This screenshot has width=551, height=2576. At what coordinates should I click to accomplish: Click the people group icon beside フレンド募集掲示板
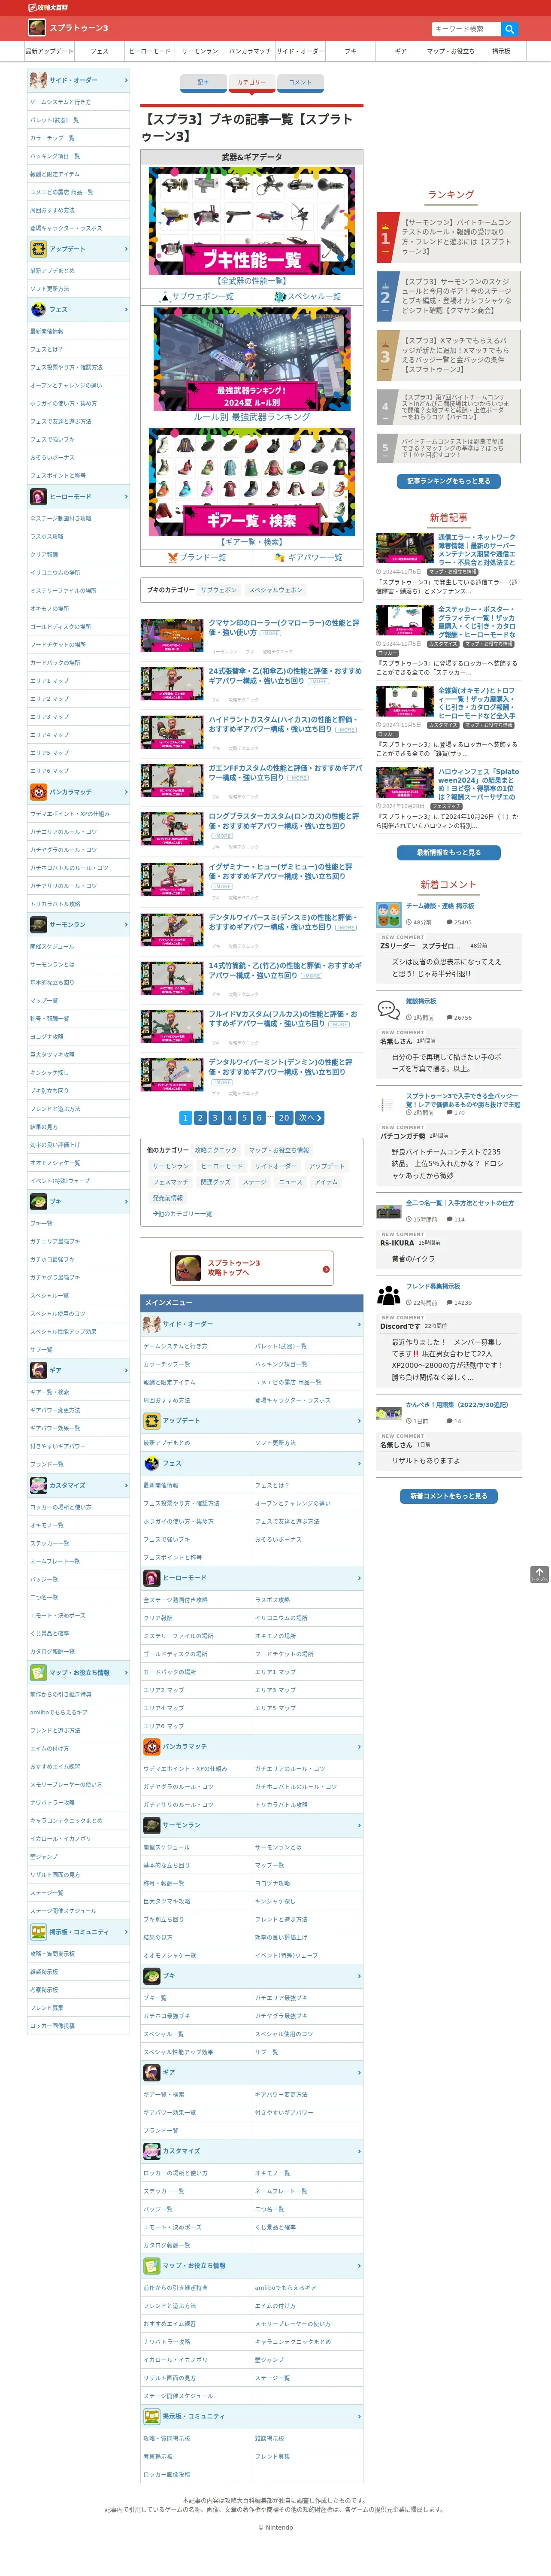(x=388, y=1294)
